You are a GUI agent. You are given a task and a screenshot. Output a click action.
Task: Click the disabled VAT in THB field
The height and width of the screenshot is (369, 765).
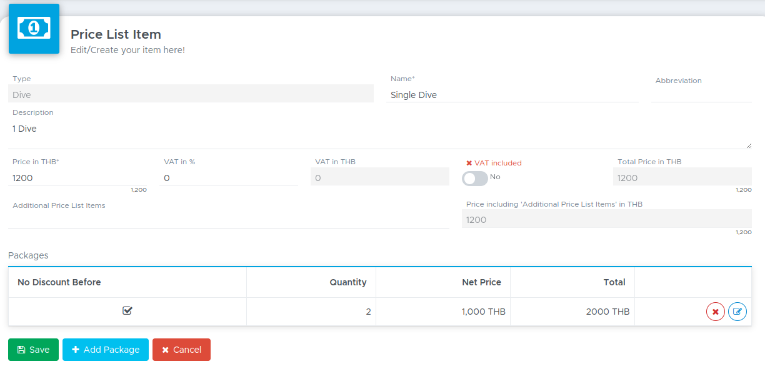tap(380, 177)
